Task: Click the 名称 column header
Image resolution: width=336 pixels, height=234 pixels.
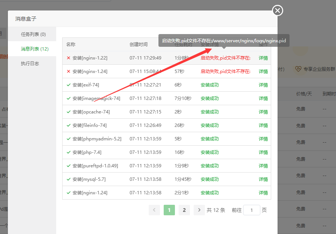Action: pos(71,44)
